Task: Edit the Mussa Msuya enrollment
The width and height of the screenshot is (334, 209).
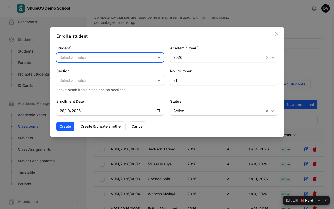Action: [306, 164]
